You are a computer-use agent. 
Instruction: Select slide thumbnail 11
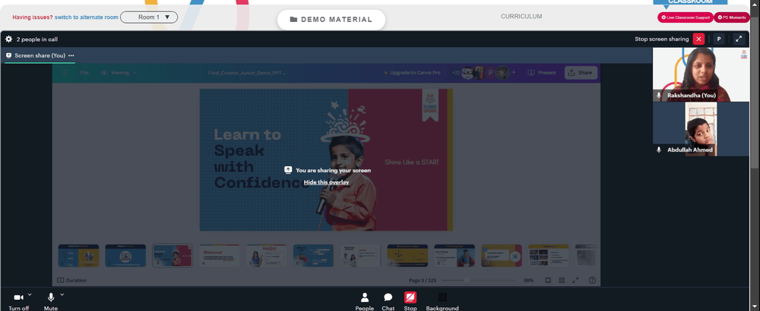coord(549,256)
